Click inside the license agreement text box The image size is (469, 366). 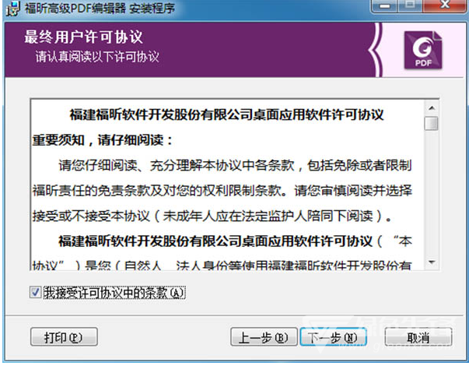pyautogui.click(x=227, y=185)
